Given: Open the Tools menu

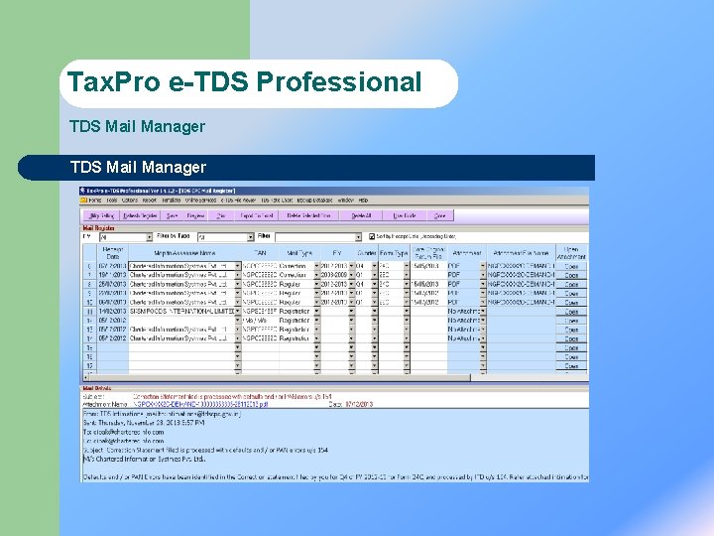Looking at the screenshot, I should [111, 201].
